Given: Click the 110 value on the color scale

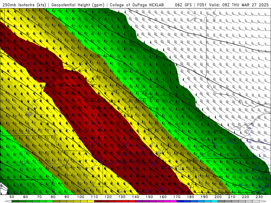Looking at the screenshot, I should 95,197.
